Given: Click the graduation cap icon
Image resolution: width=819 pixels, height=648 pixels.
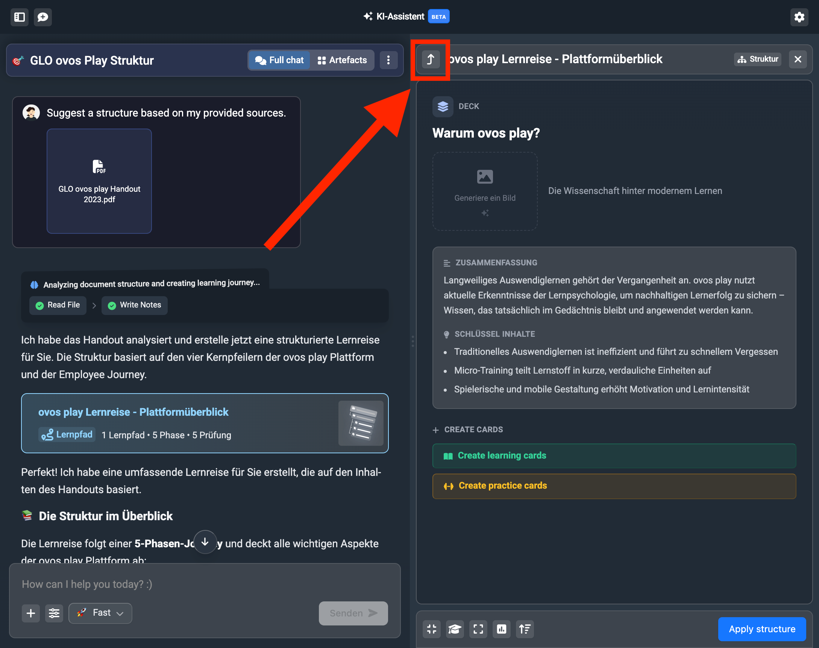Looking at the screenshot, I should pos(455,629).
